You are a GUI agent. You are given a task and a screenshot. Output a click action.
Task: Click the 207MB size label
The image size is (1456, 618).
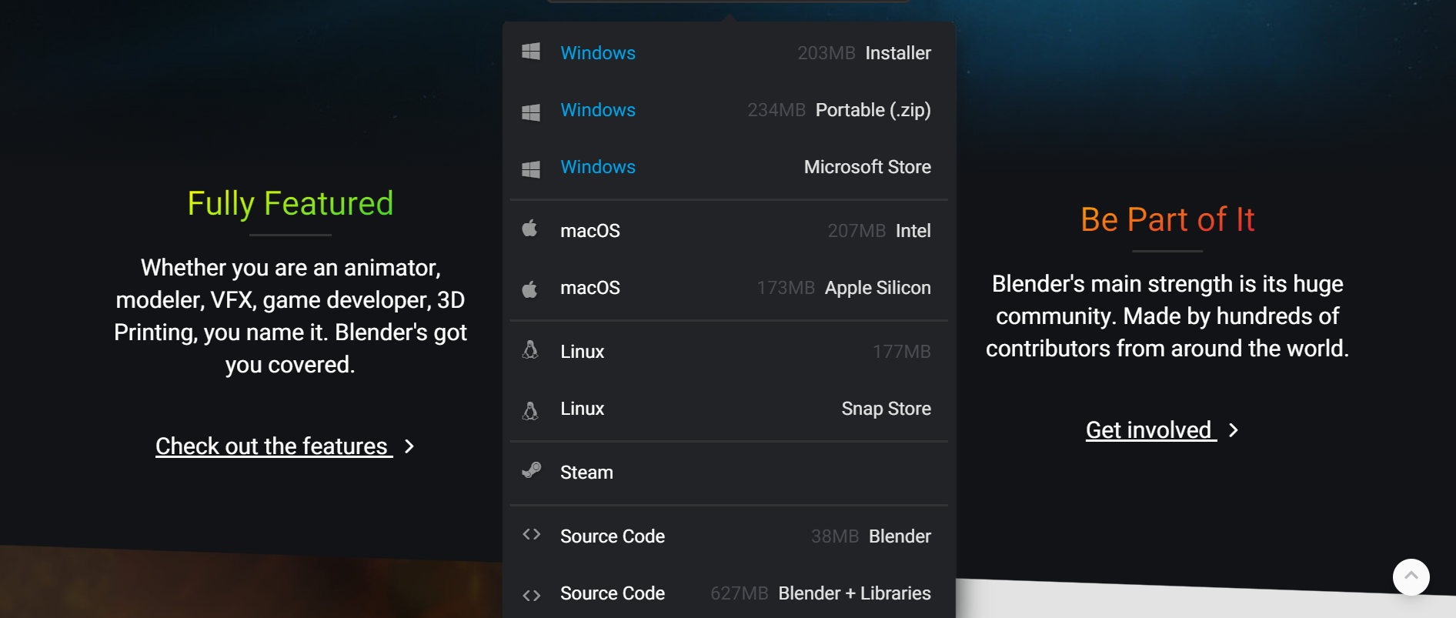(x=857, y=231)
